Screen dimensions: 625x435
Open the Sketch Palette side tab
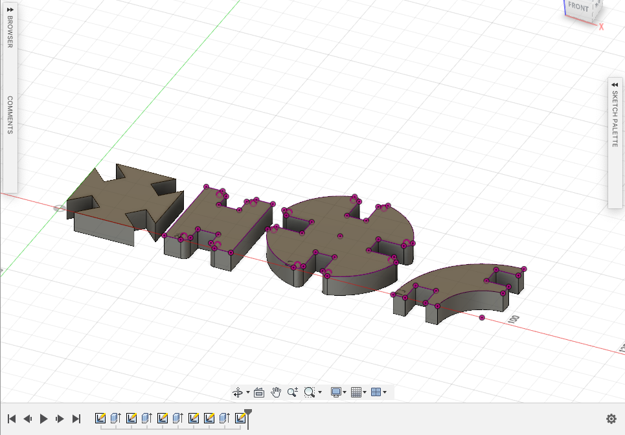(615, 118)
